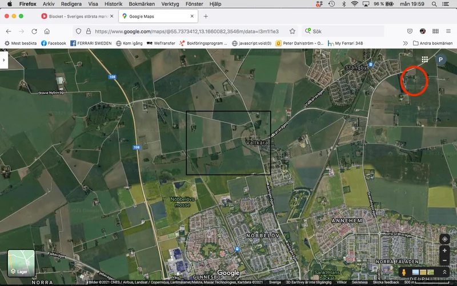This screenshot has width=457, height=286.
Task: Show more bookmarks toolbar items
Action: 406,43
